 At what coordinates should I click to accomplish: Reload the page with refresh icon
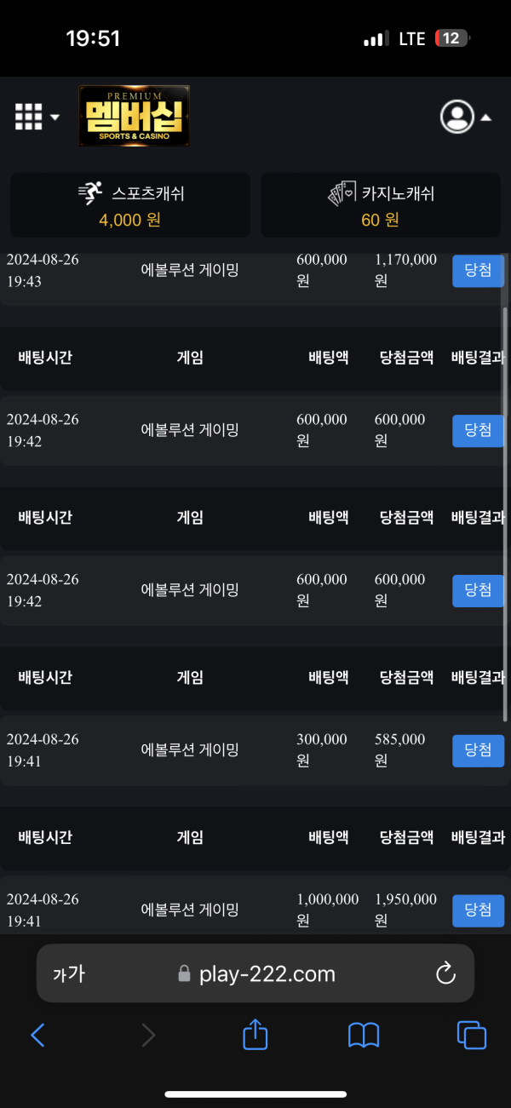click(445, 973)
